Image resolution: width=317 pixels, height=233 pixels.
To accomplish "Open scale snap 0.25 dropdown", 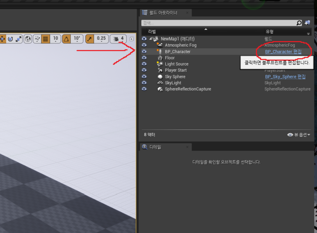I will [x=101, y=39].
